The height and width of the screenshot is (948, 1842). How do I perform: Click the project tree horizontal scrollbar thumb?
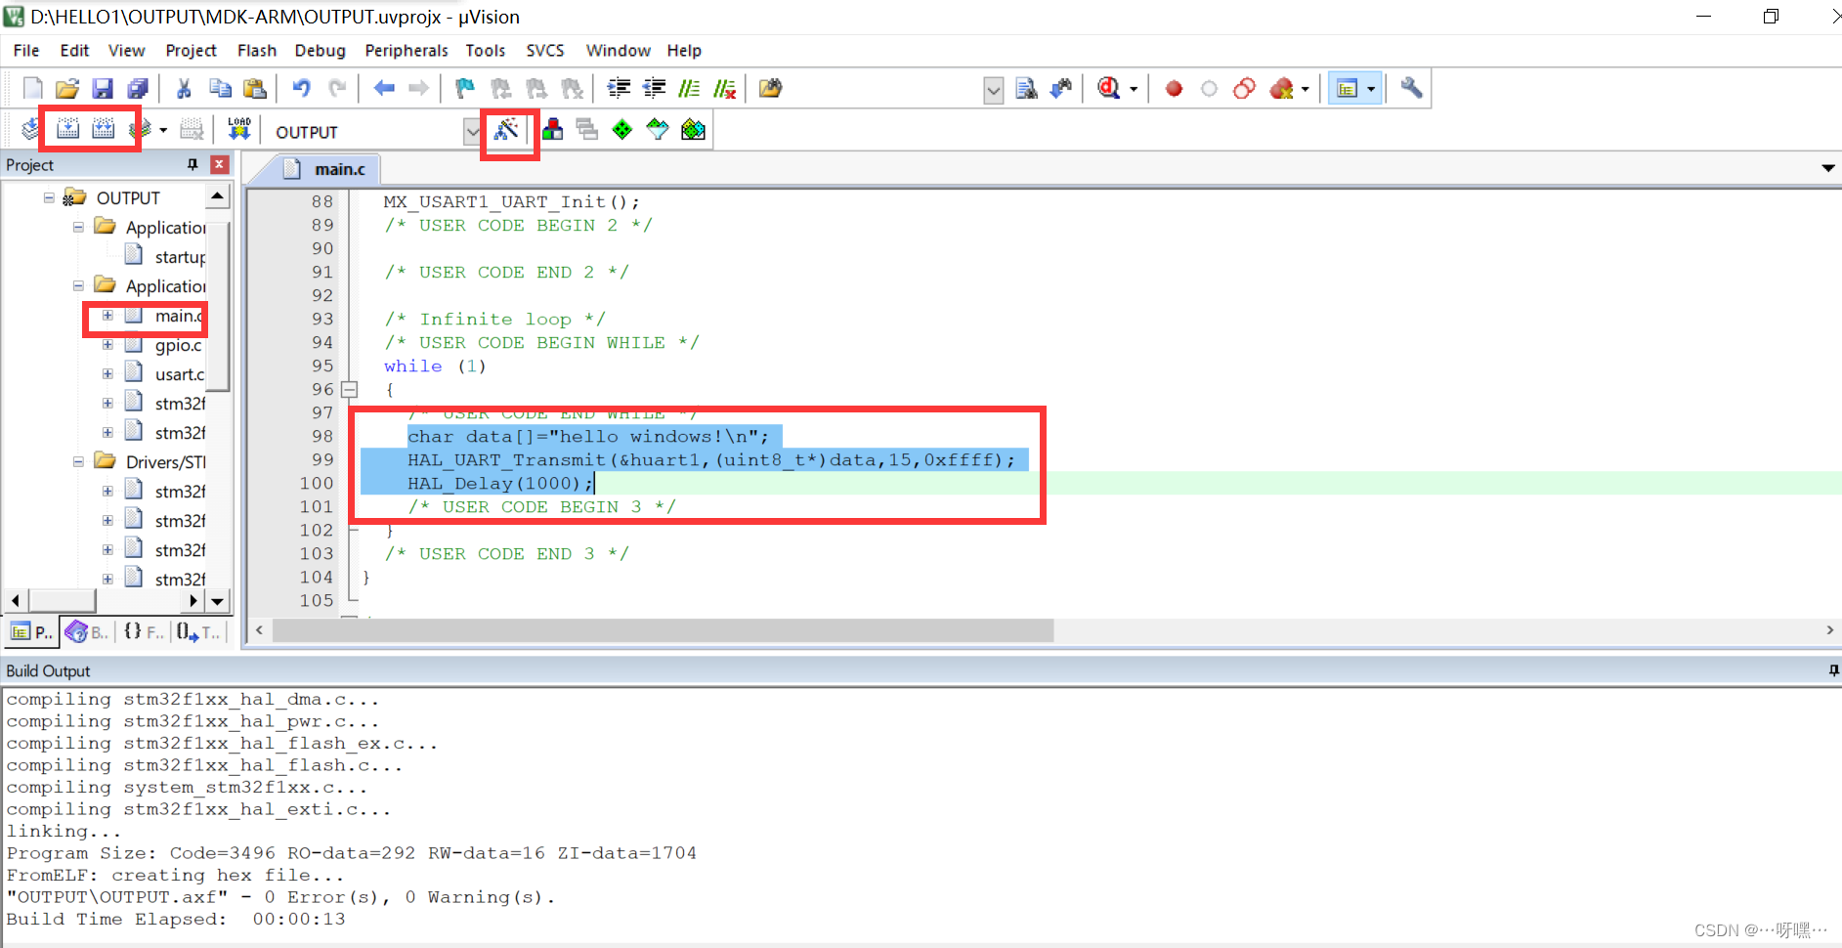[61, 600]
